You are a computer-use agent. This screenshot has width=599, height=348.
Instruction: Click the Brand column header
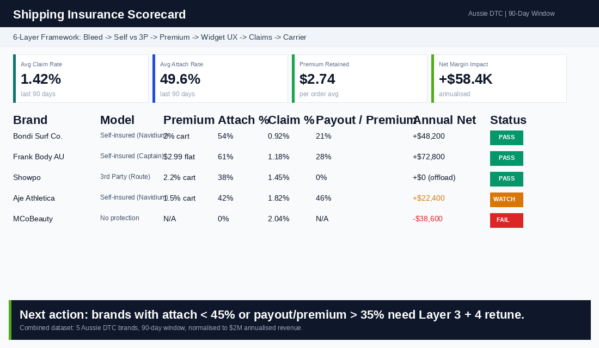(x=30, y=120)
